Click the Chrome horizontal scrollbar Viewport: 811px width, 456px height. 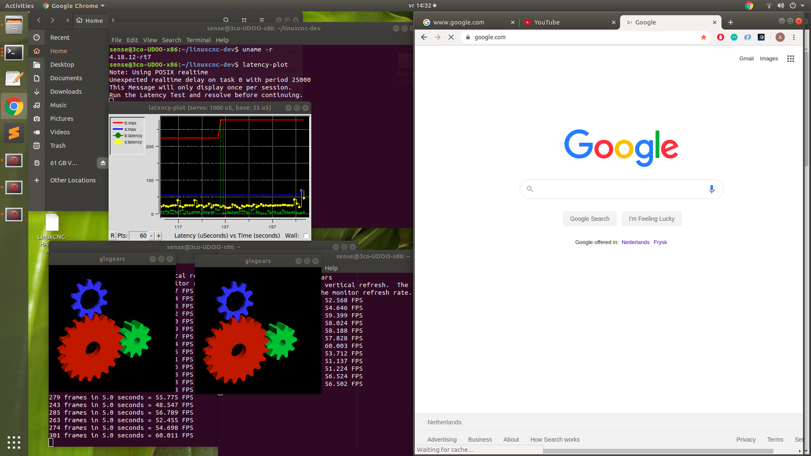(x=658, y=451)
